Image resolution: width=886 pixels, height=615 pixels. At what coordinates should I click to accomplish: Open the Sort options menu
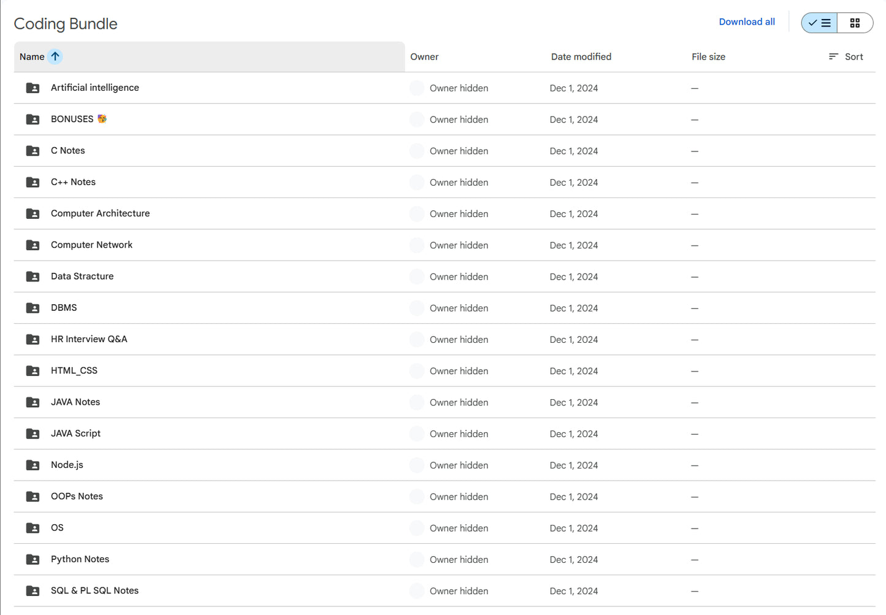(846, 56)
